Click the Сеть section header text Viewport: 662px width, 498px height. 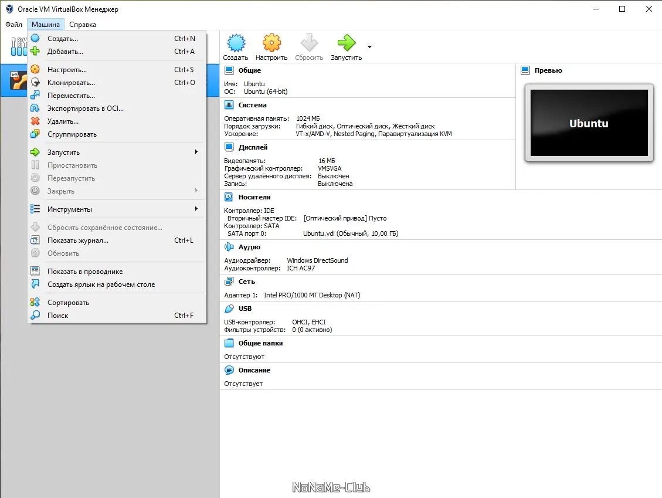pos(246,282)
